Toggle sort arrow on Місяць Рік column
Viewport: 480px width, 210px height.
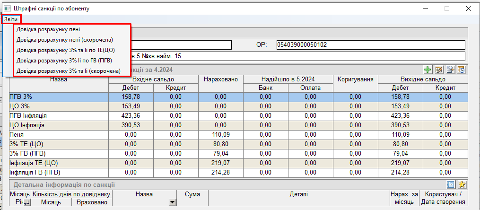tap(26, 202)
